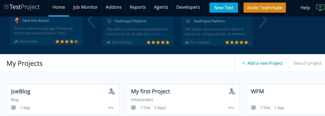
Task: Click the '245 installed' text
Action: tap(121, 42)
